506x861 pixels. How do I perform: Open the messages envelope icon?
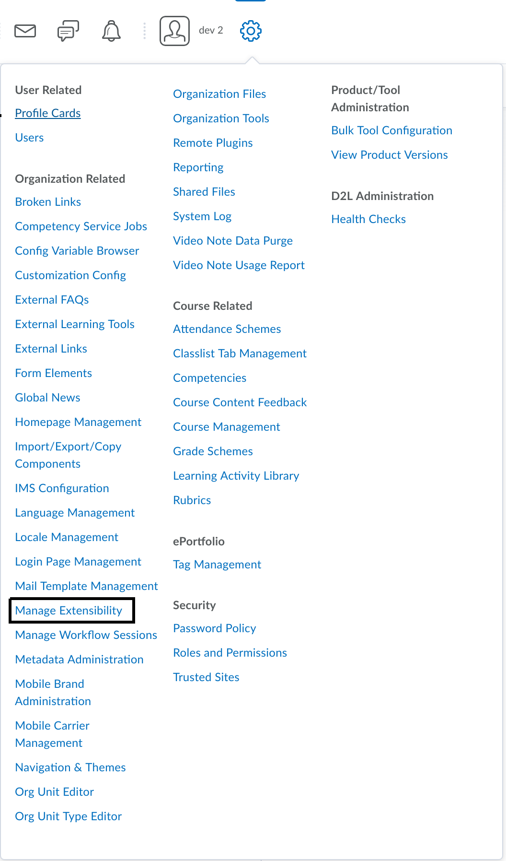click(x=25, y=31)
